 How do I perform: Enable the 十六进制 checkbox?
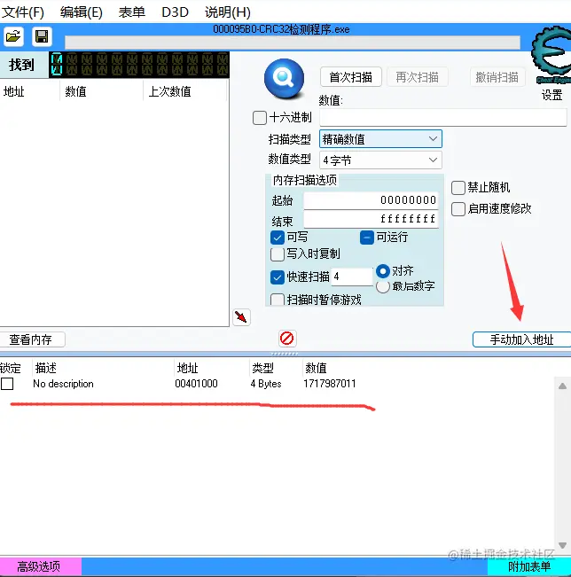pos(260,118)
